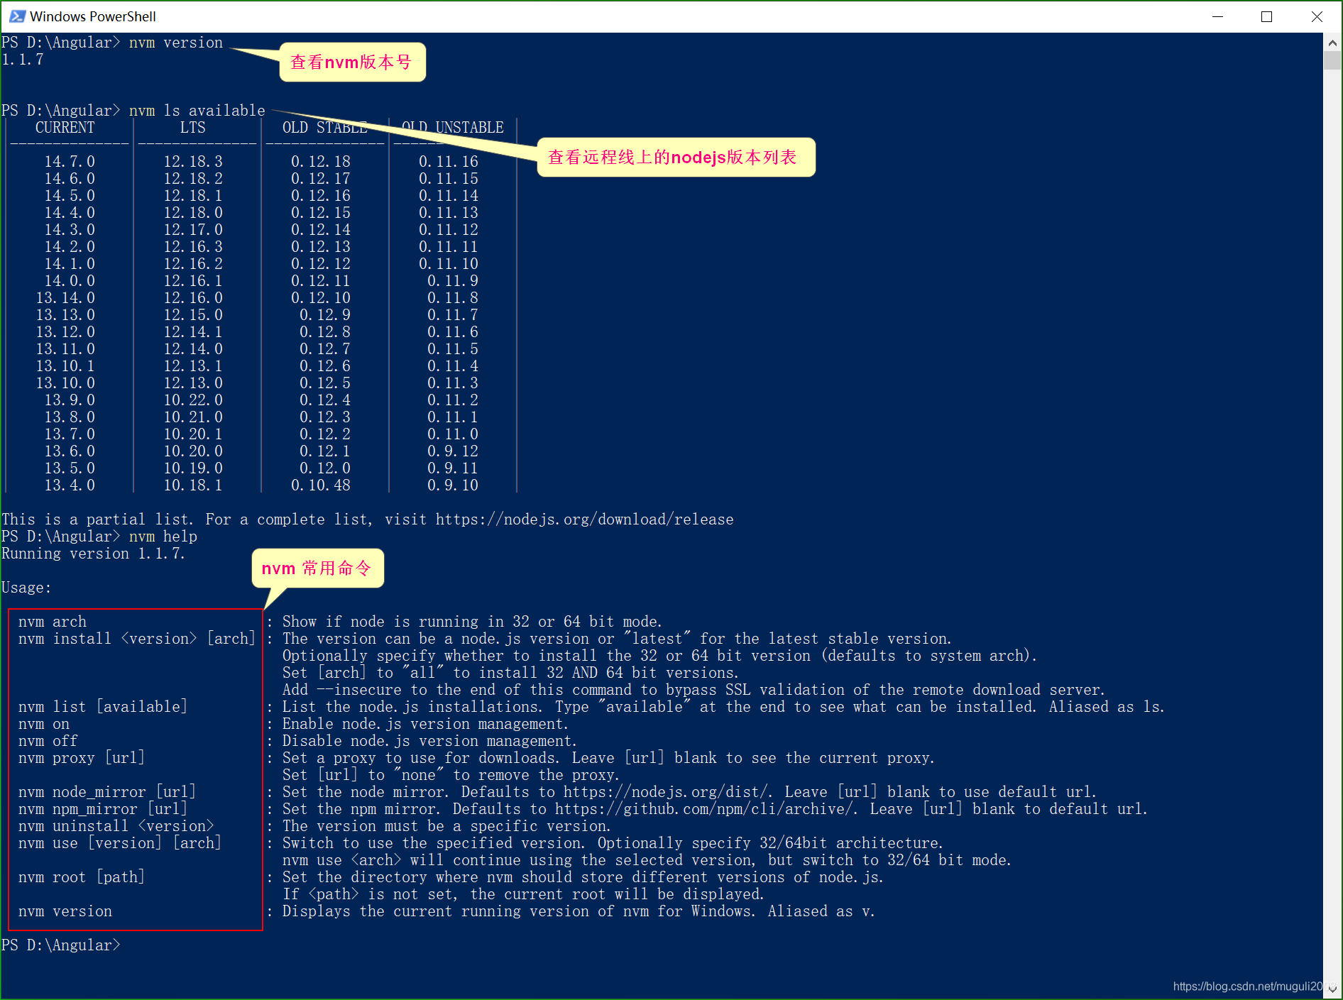
Task: Click version 14.0.0 in CURRENT column
Action: point(70,281)
